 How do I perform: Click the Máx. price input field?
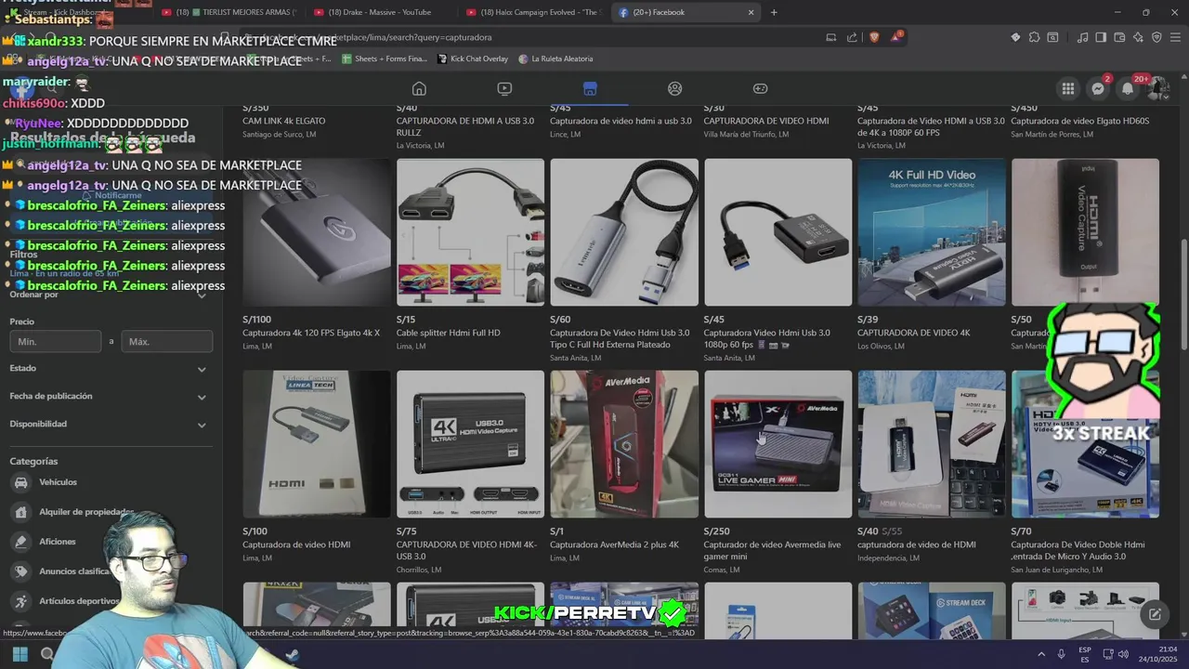(167, 342)
